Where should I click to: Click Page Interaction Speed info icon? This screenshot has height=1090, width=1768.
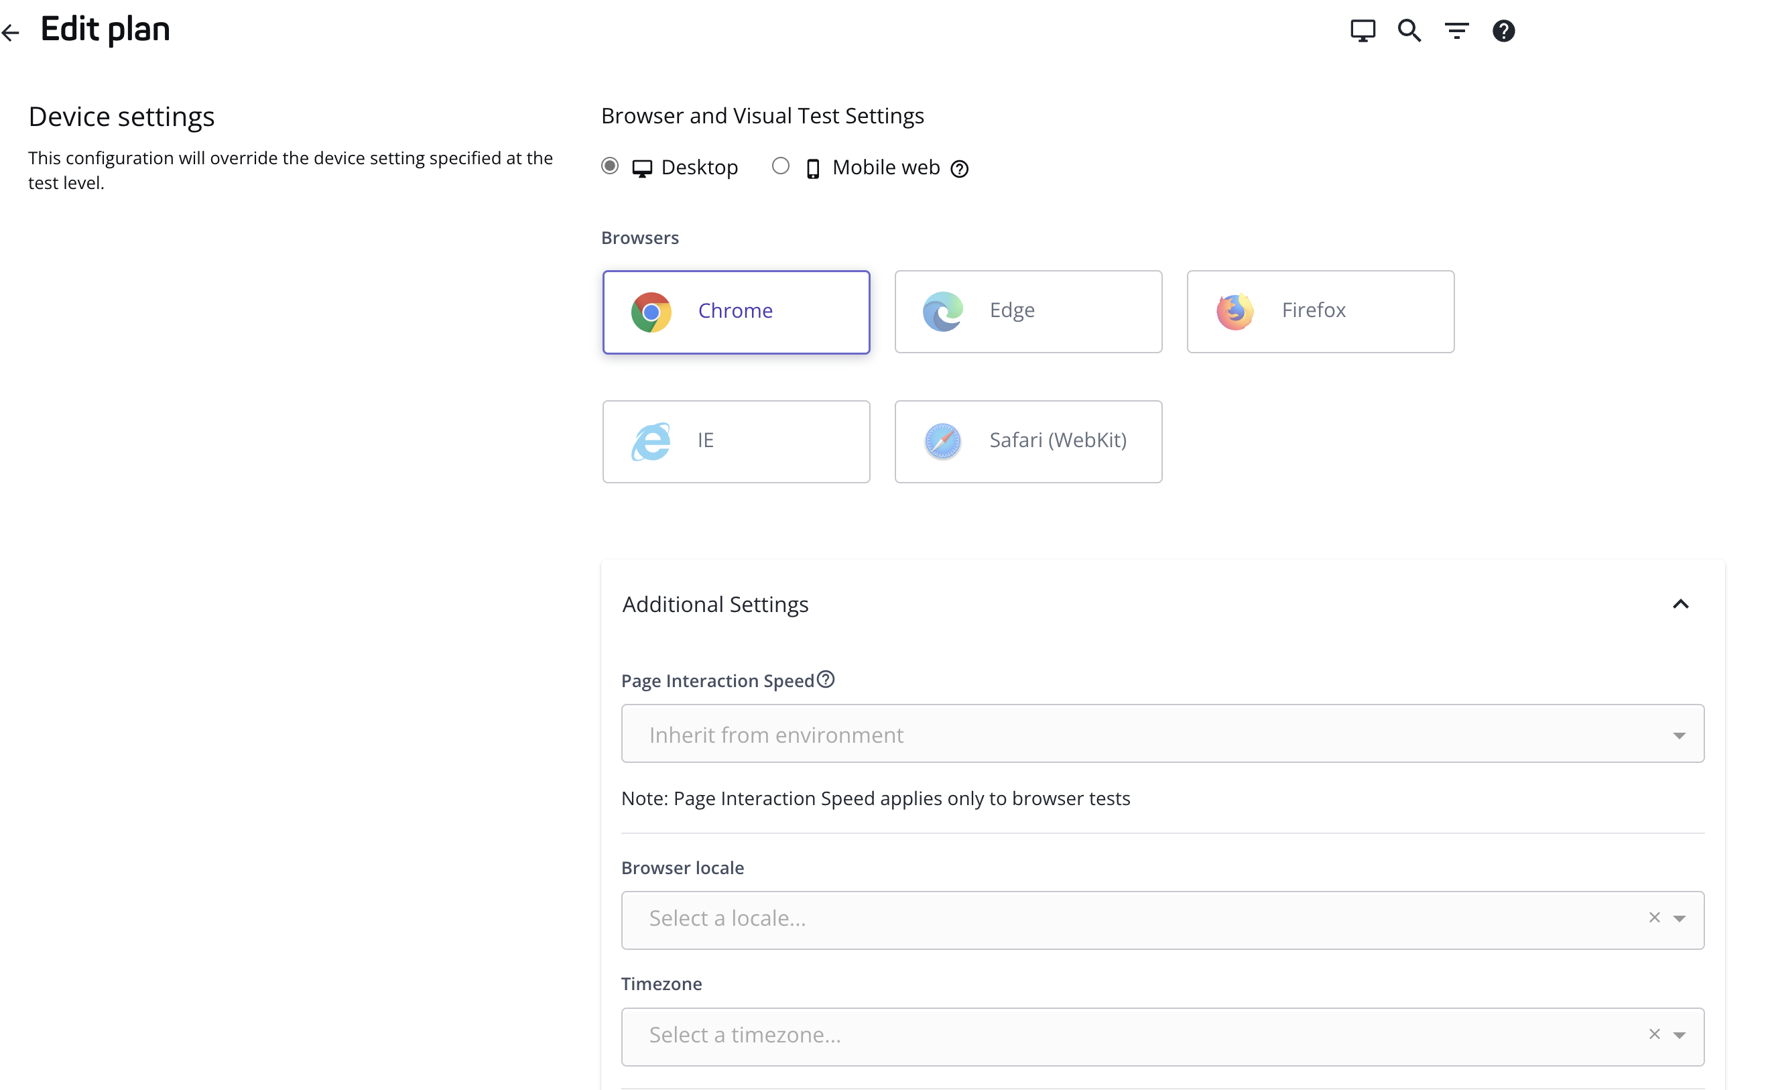click(x=826, y=679)
